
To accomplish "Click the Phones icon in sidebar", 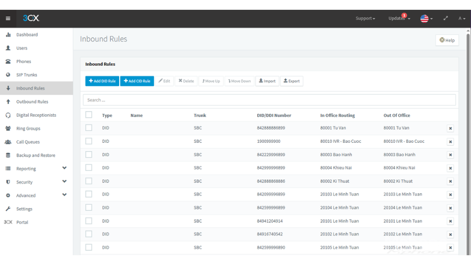I will pos(8,61).
